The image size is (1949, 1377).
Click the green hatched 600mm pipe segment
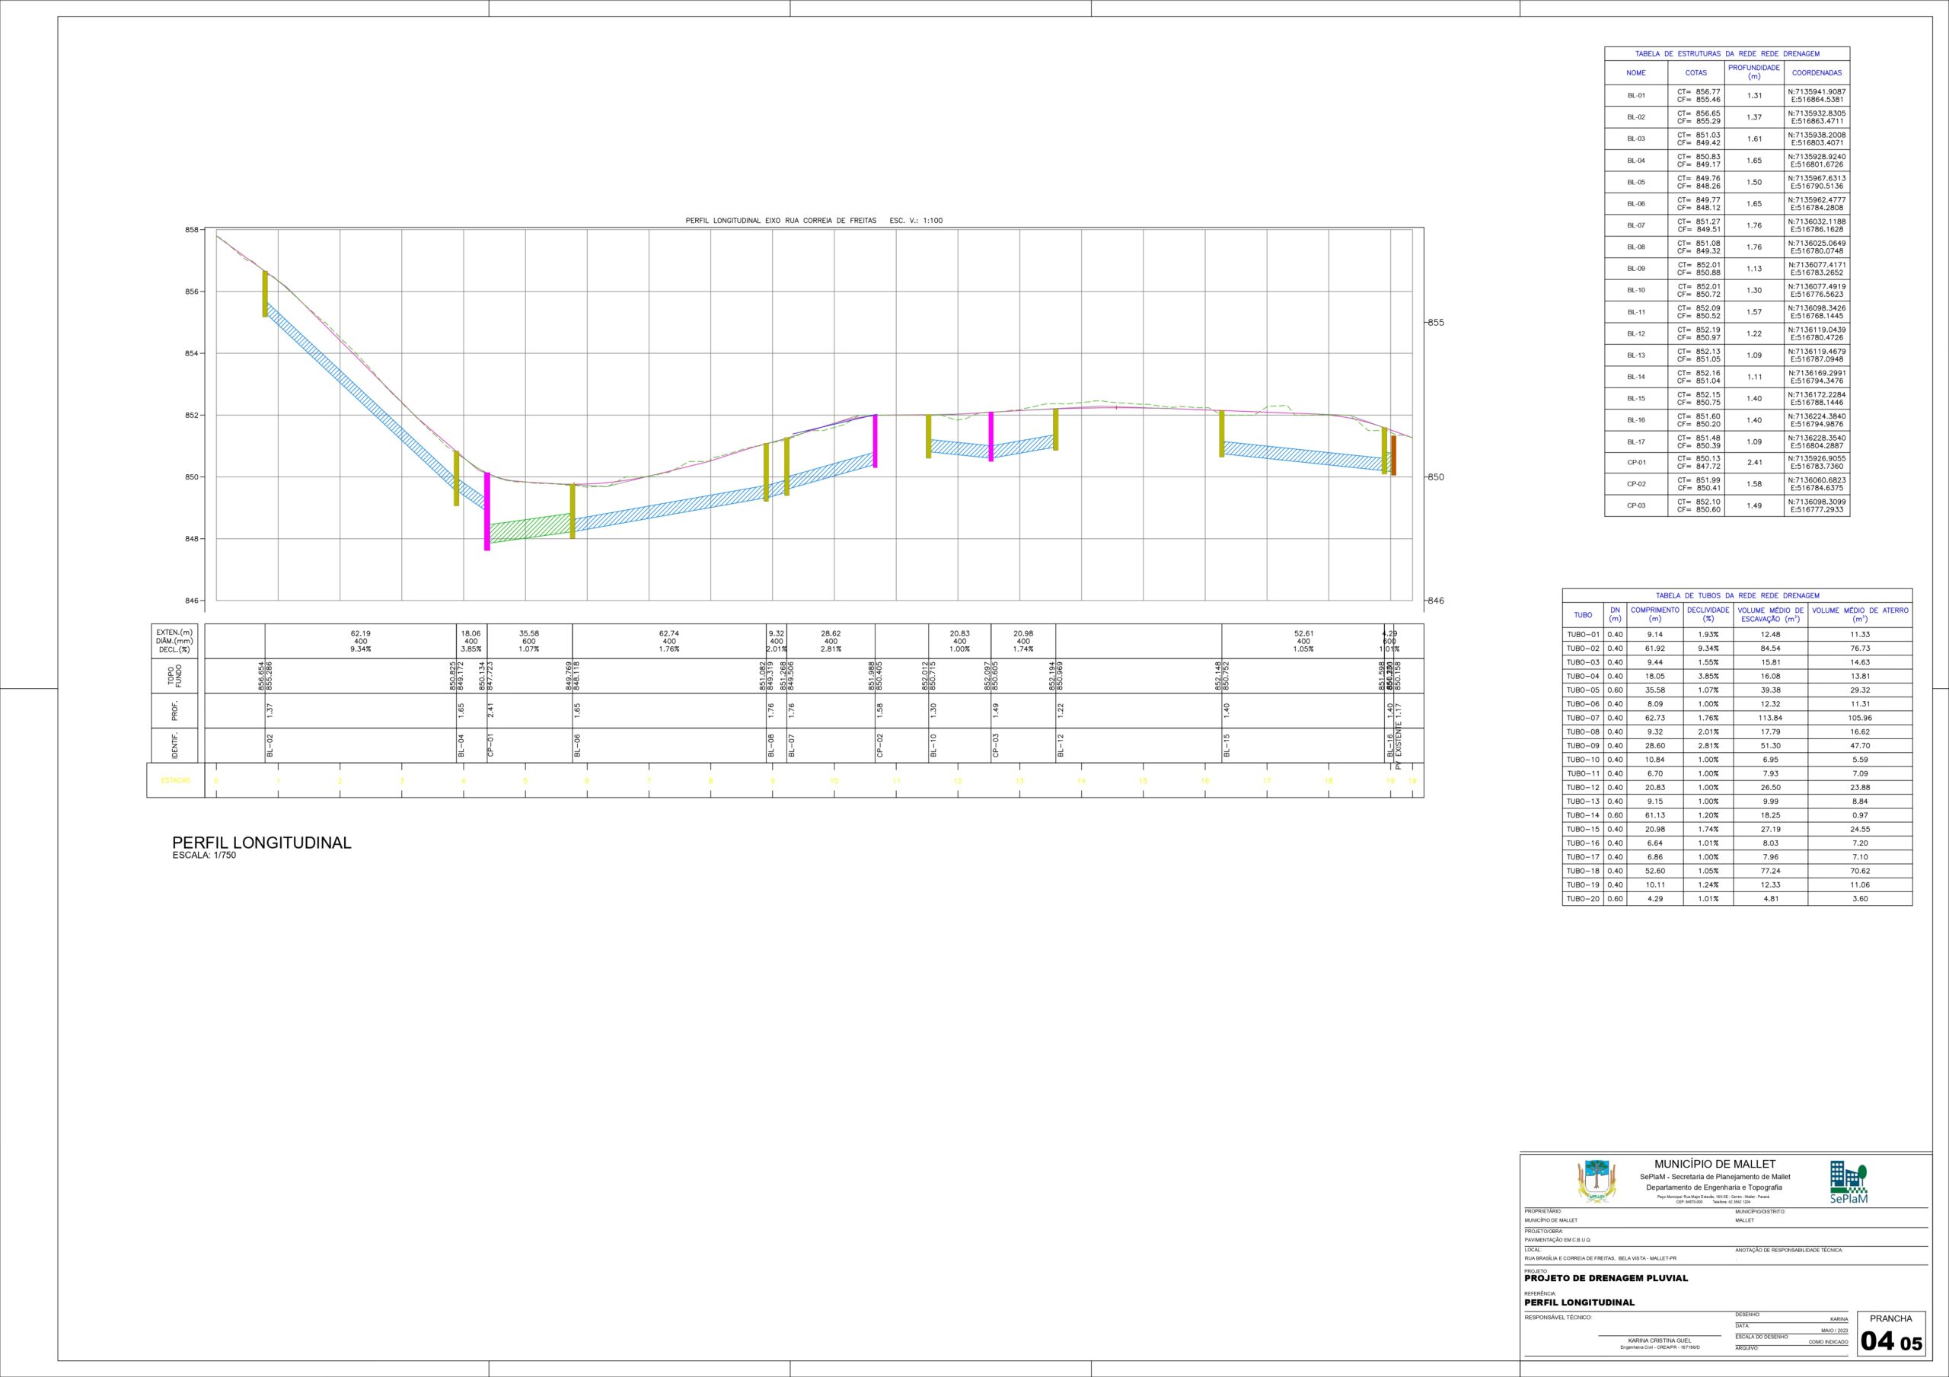(530, 528)
